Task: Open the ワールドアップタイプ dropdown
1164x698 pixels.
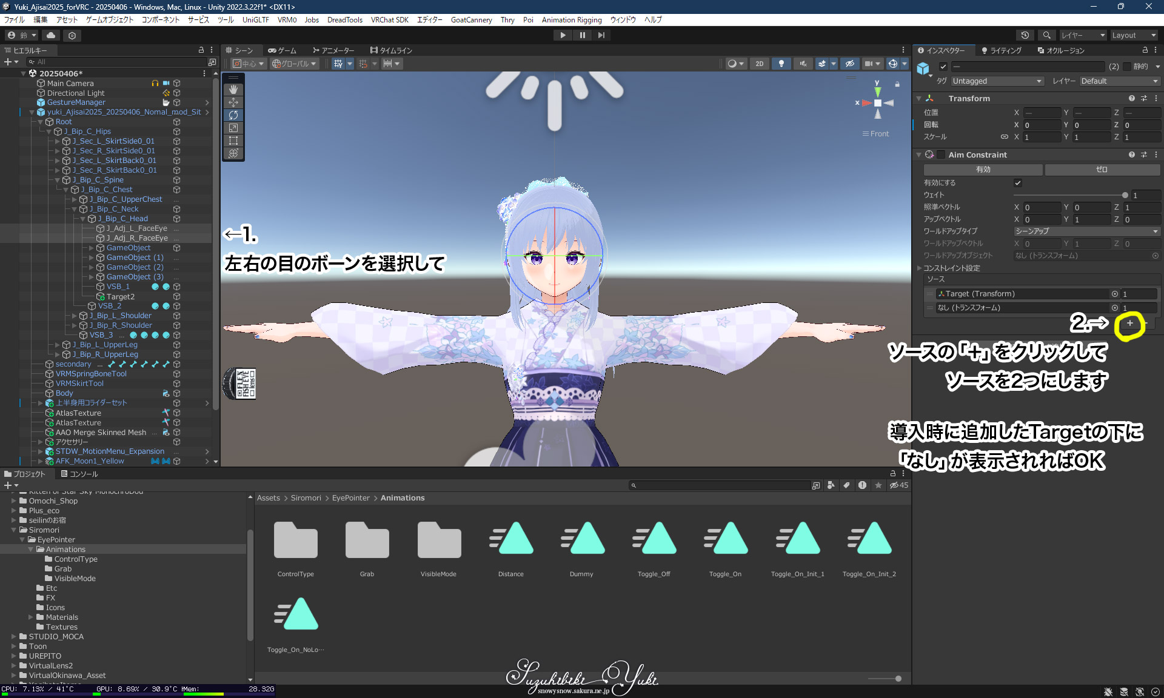Action: (1086, 231)
